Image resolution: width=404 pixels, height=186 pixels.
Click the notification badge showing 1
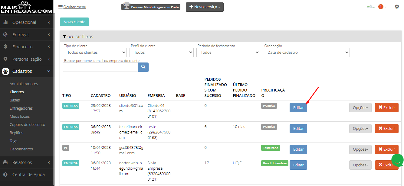[381, 7]
